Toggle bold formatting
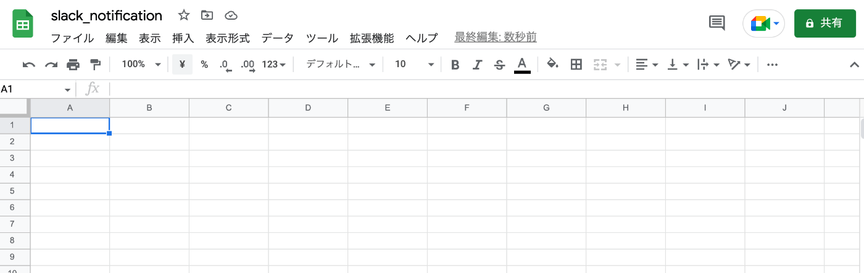 [x=455, y=64]
